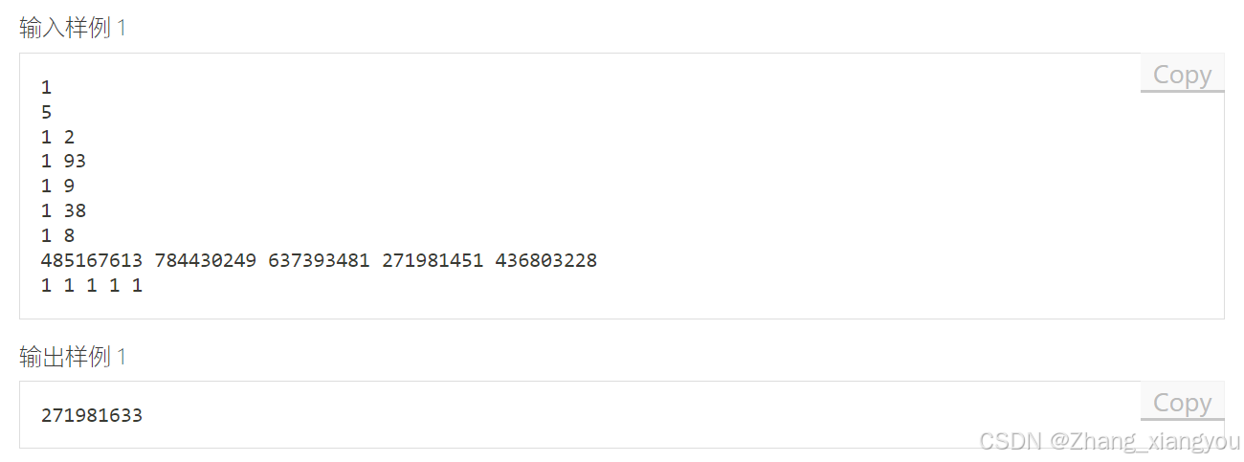
Task: Click the output value 271981633
Action: coord(92,415)
